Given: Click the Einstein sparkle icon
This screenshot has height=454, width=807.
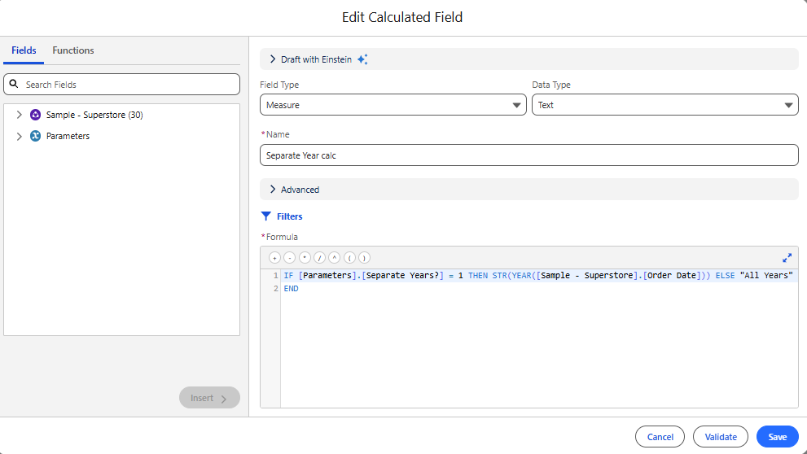Looking at the screenshot, I should 363,59.
